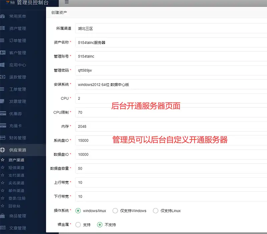This screenshot has width=267, height=234.
Task: Open the 安装系统 dropdown selector
Action: click(171, 85)
